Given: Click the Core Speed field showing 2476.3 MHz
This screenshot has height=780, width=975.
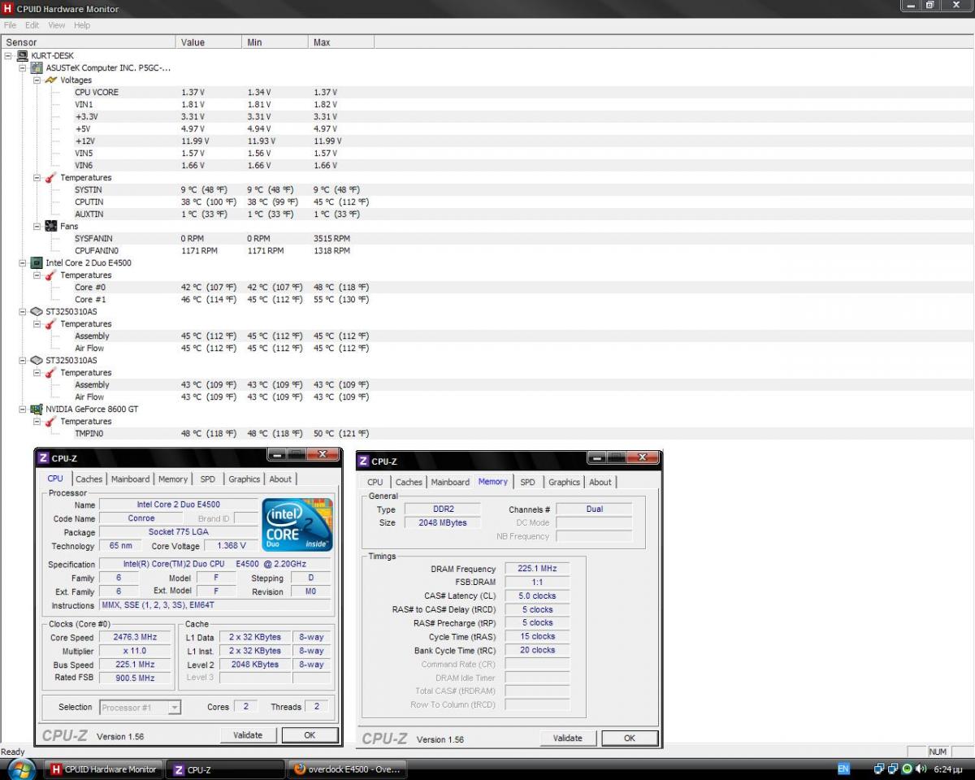Looking at the screenshot, I should [x=136, y=638].
